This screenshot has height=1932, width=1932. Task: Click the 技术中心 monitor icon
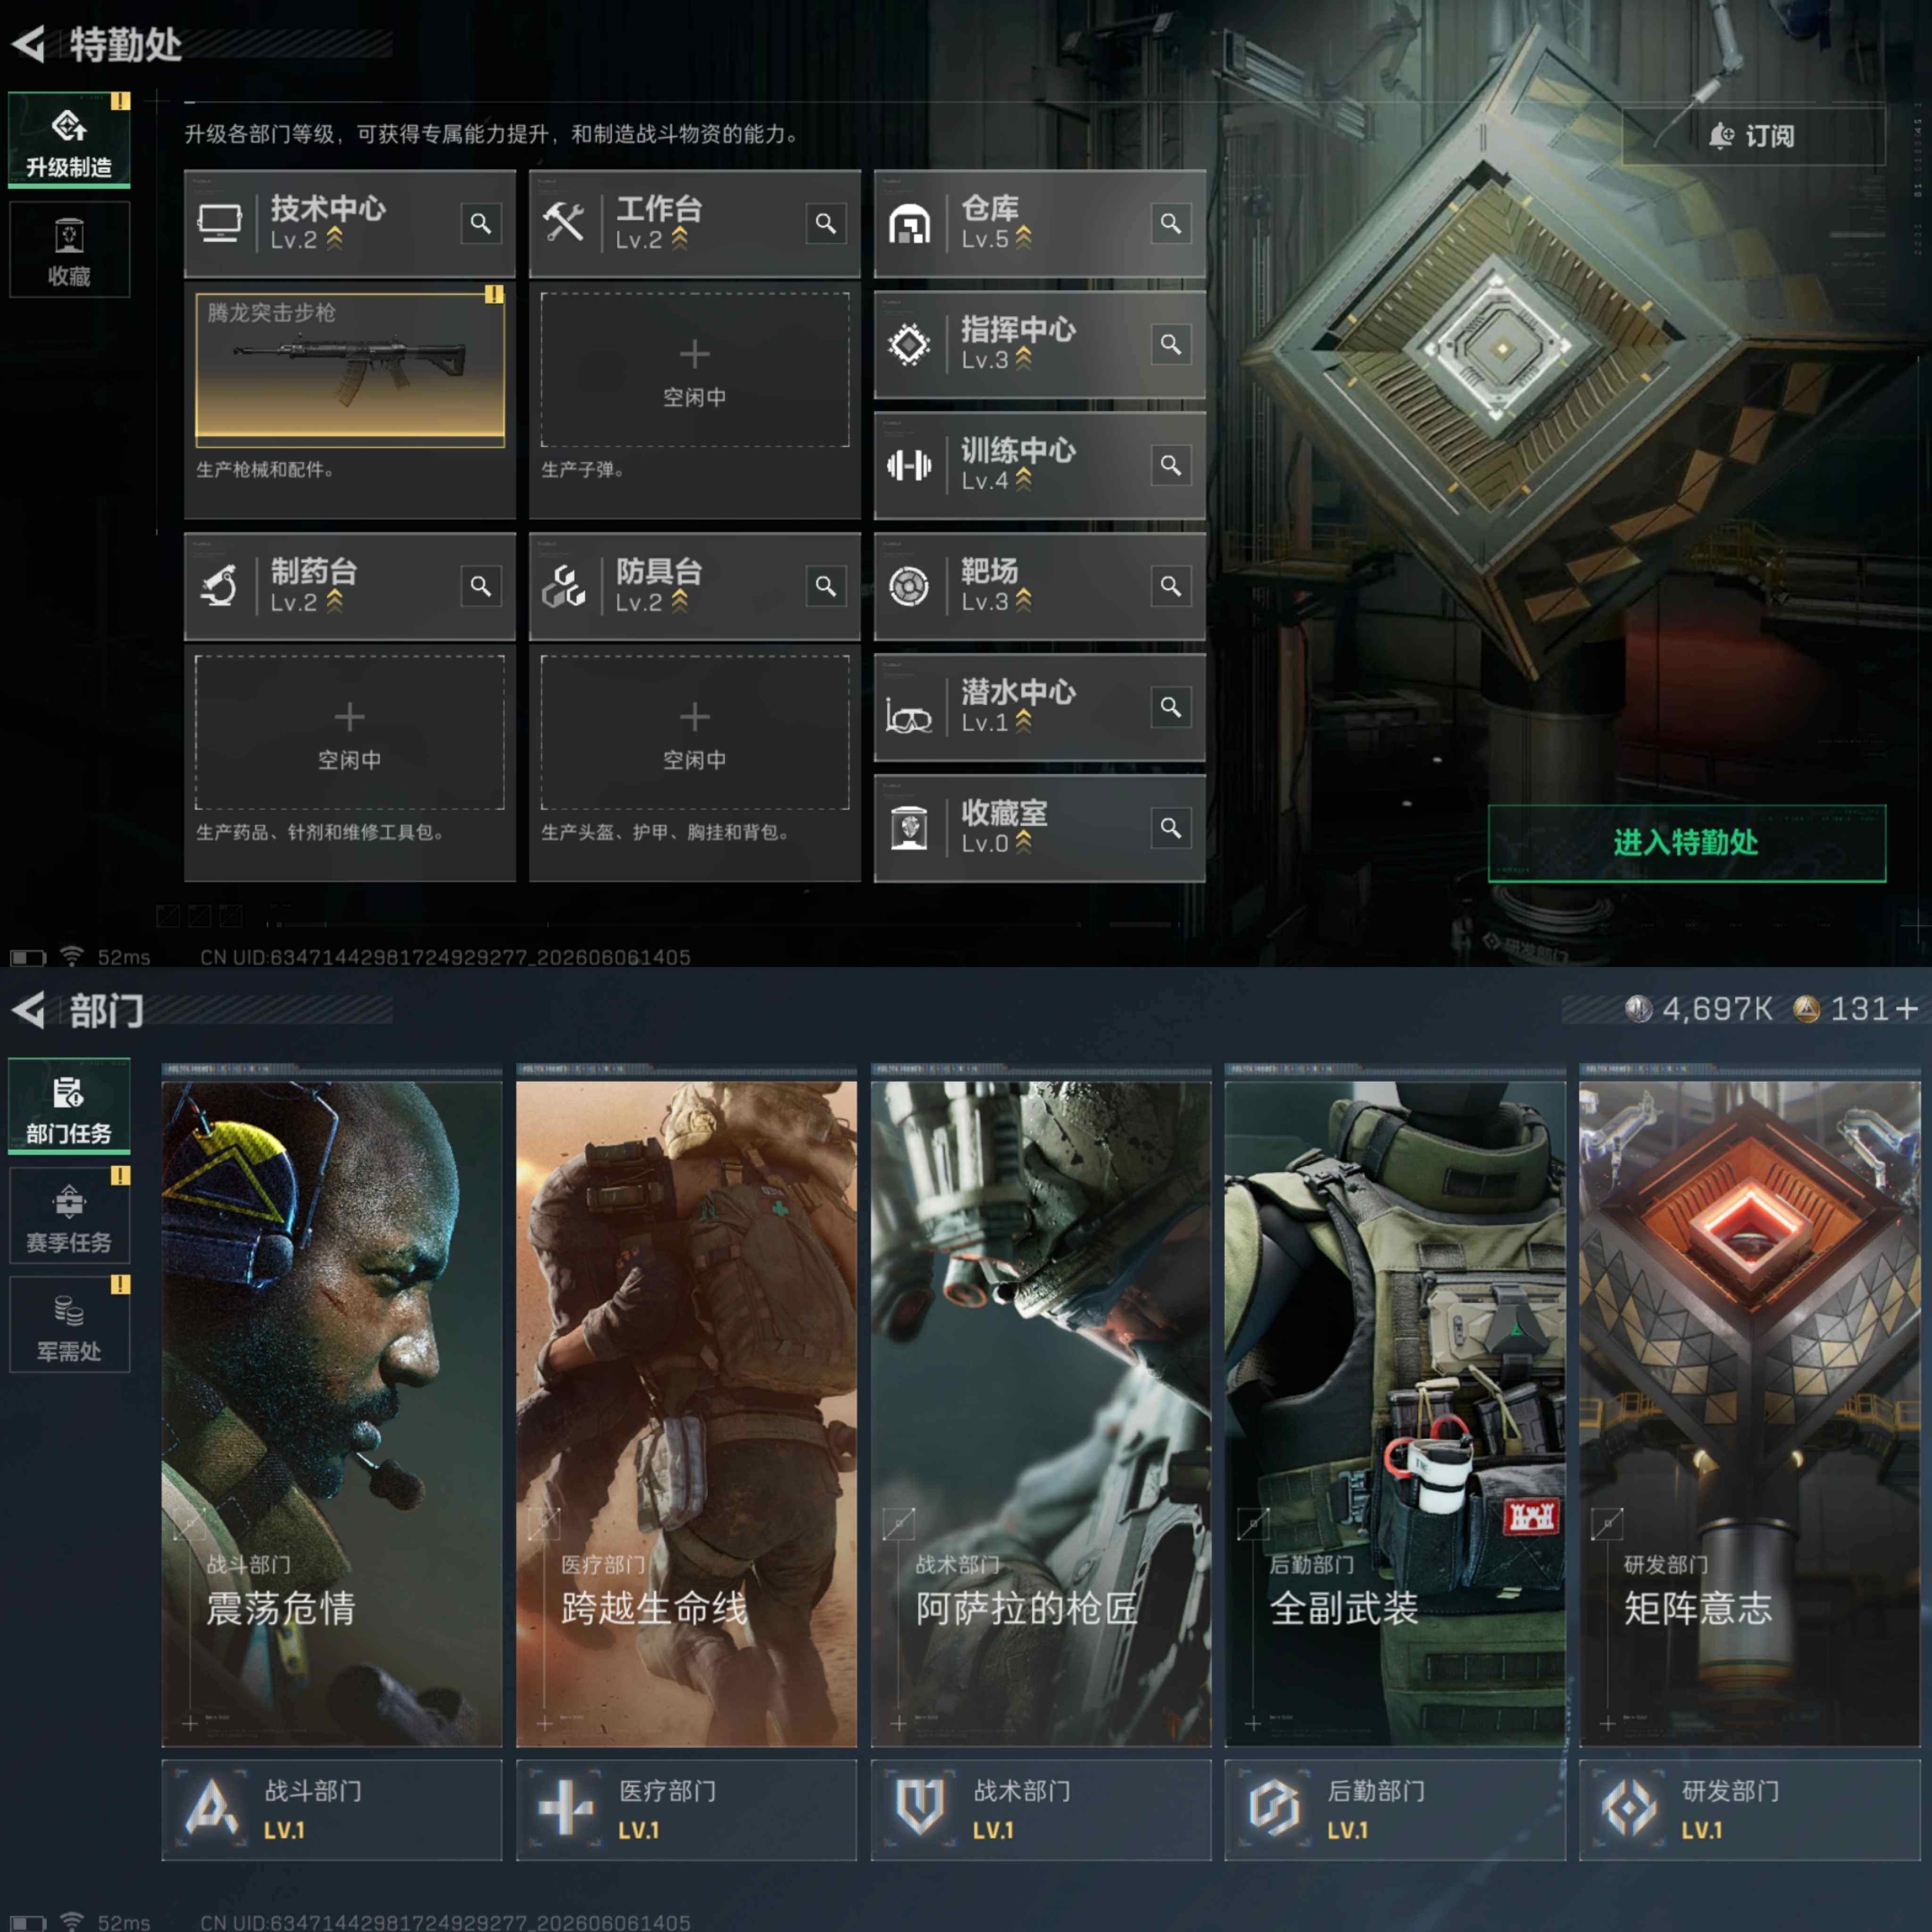pos(219,223)
